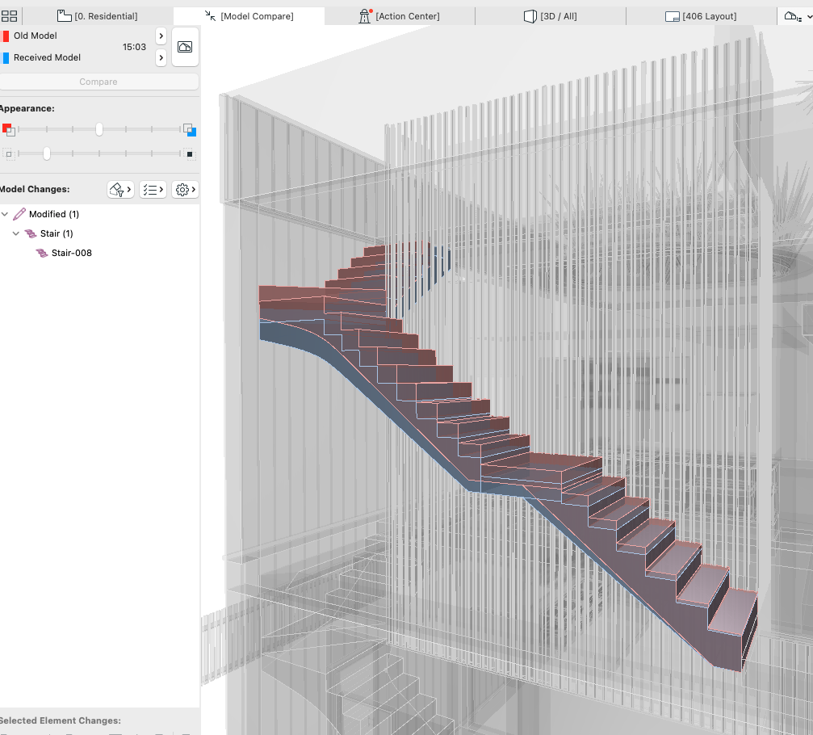Collapse the Modified (1) tree group

[x=6, y=214]
